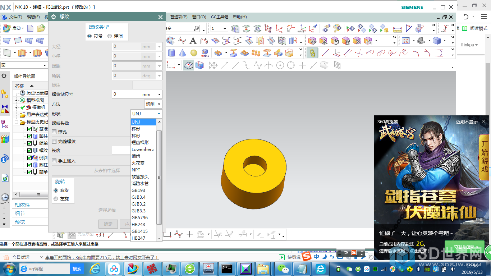Open the layer number 1 dropdown
Image resolution: width=491 pixels, height=276 pixels.
pyautogui.click(x=219, y=28)
